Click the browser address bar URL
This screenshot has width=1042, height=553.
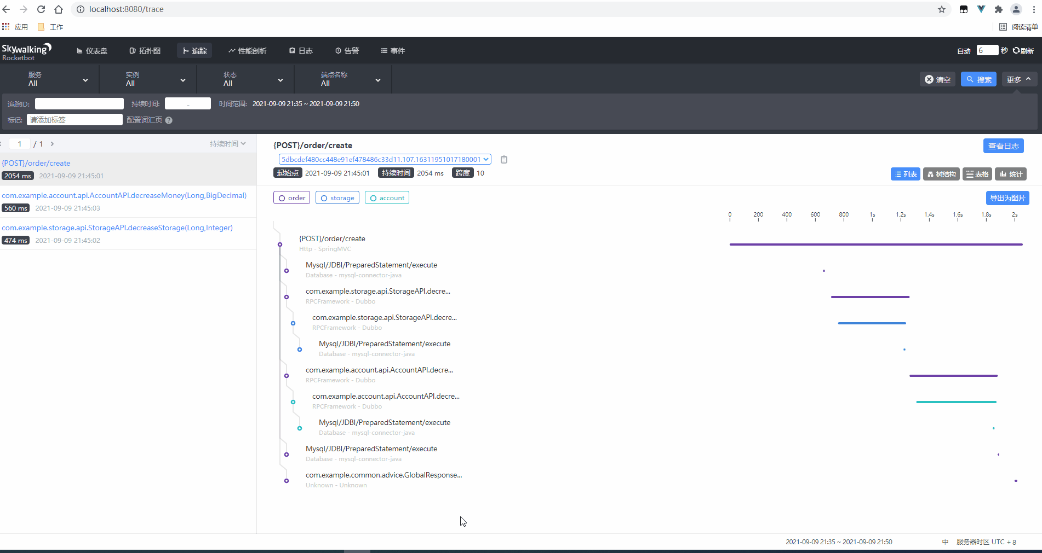[x=127, y=9]
